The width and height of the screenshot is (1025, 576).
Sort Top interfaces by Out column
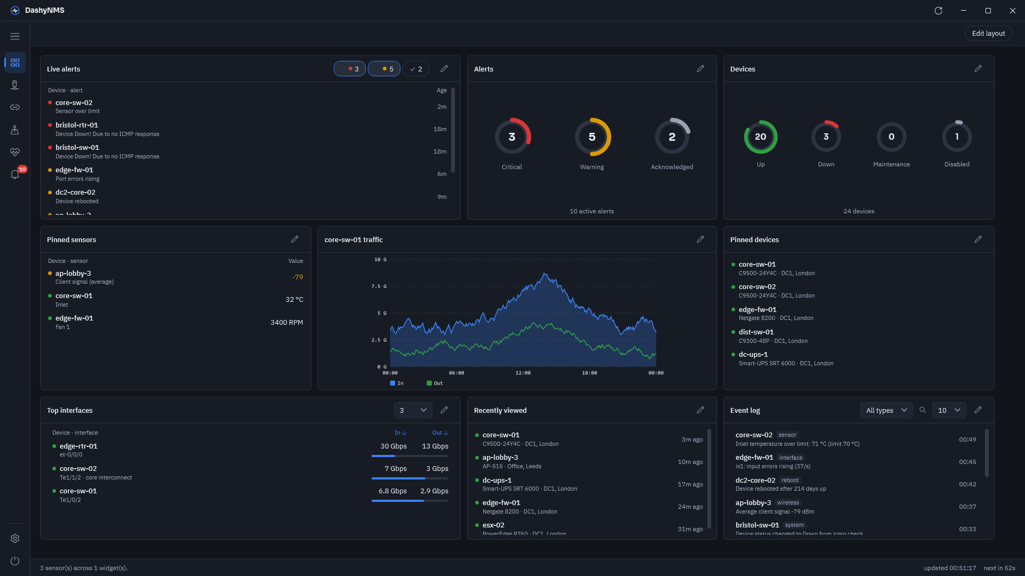point(440,433)
